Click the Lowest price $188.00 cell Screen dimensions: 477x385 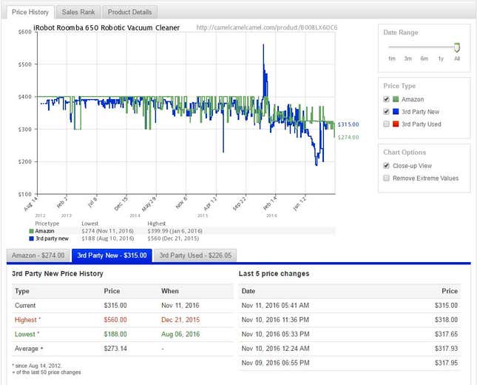click(x=115, y=334)
